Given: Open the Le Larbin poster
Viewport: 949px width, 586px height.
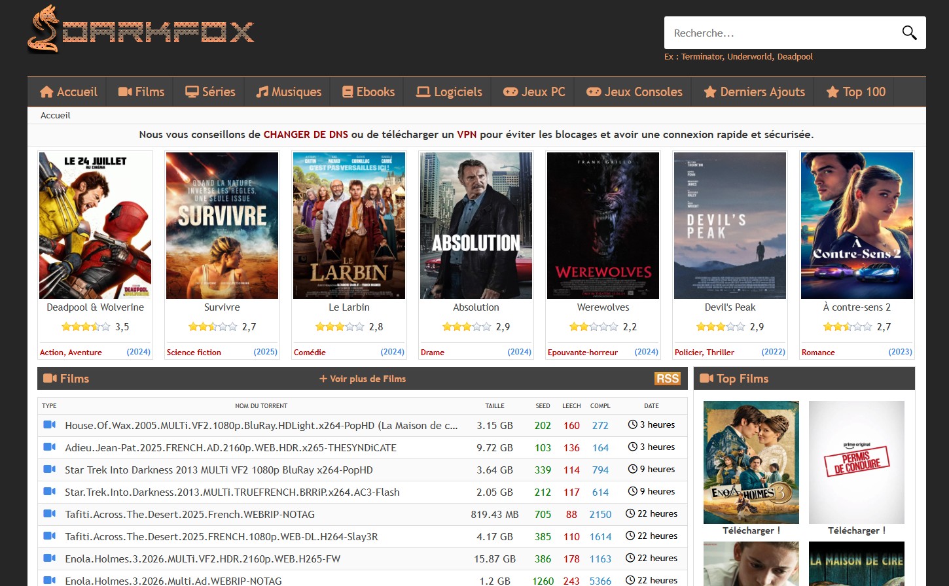Looking at the screenshot, I should pos(349,226).
